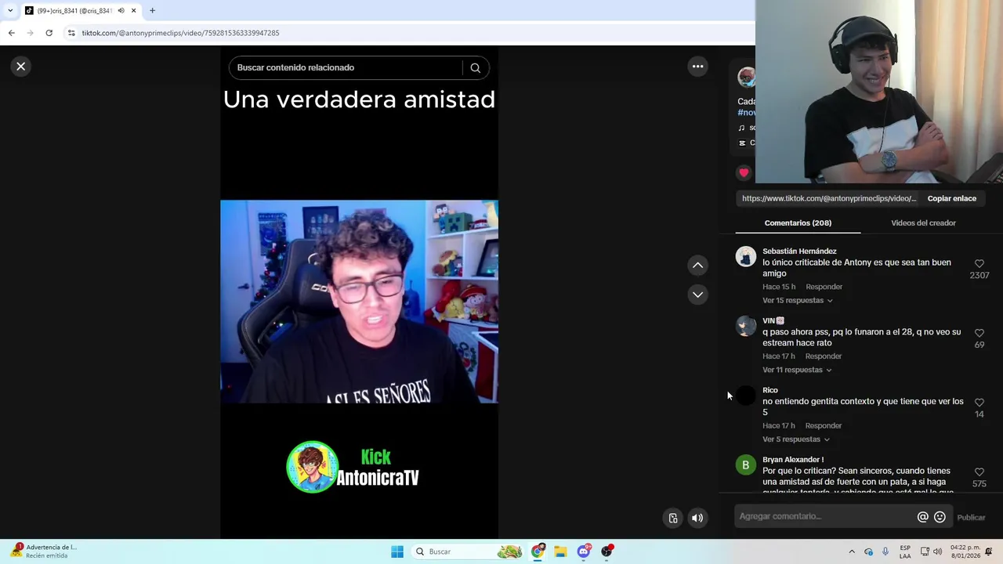Expand Ver 15 respuestas
The height and width of the screenshot is (564, 1003).
(798, 301)
